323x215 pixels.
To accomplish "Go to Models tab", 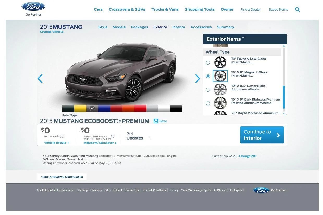I will (x=119, y=27).
